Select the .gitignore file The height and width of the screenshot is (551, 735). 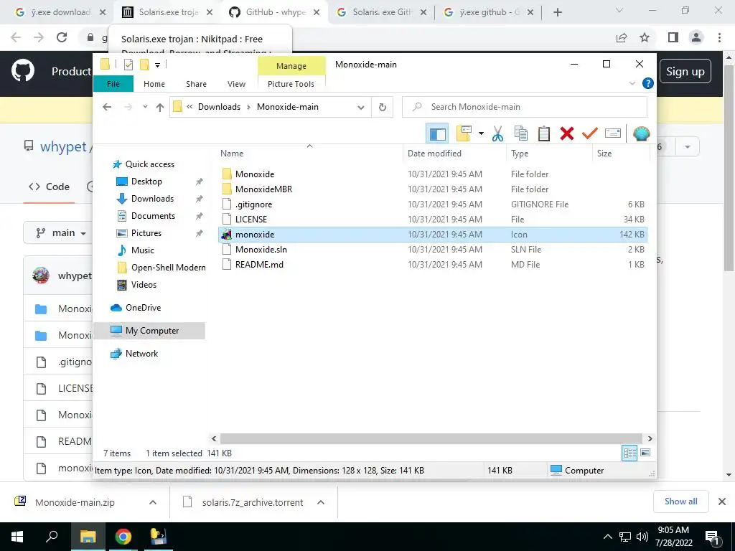433,204
